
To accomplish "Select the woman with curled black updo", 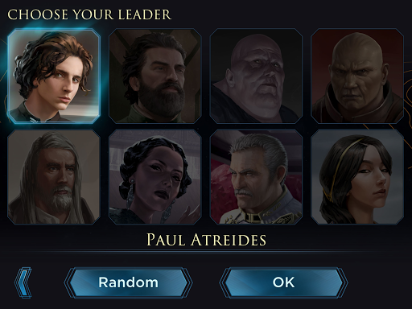I will (155, 177).
